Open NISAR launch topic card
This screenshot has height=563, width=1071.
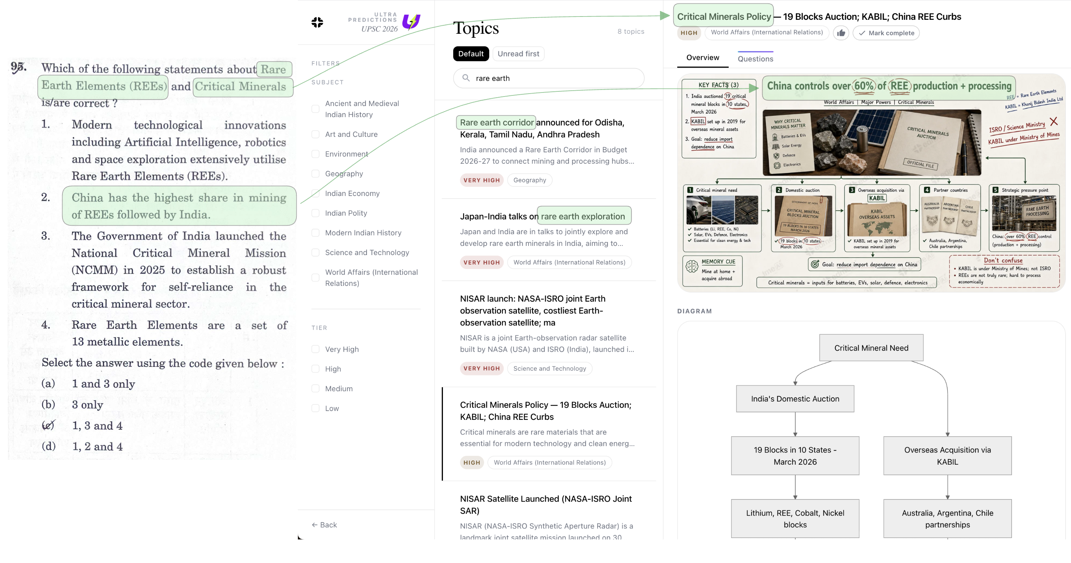click(548, 334)
